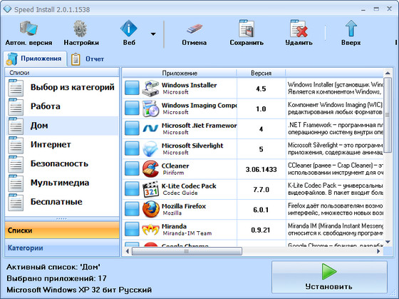The width and height of the screenshot is (399, 299).
Task: Toggle the Microsoft .Net Framework checkbox
Action: tap(132, 128)
